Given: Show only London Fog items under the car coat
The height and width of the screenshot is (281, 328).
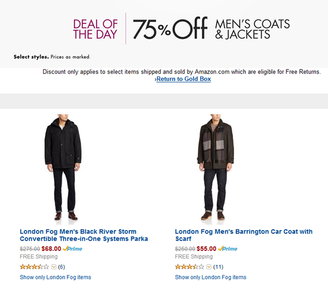Looking at the screenshot, I should [x=210, y=277].
